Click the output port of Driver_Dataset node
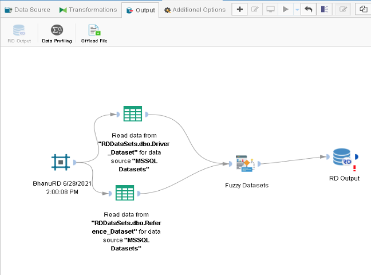371x275 pixels. click(x=147, y=115)
